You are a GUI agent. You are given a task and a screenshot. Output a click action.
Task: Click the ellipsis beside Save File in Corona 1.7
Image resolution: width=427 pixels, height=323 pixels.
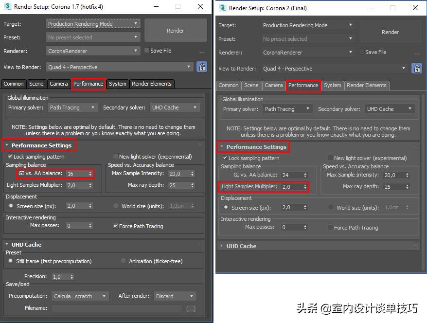pos(202,52)
